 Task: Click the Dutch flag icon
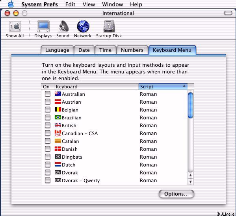tap(58, 165)
